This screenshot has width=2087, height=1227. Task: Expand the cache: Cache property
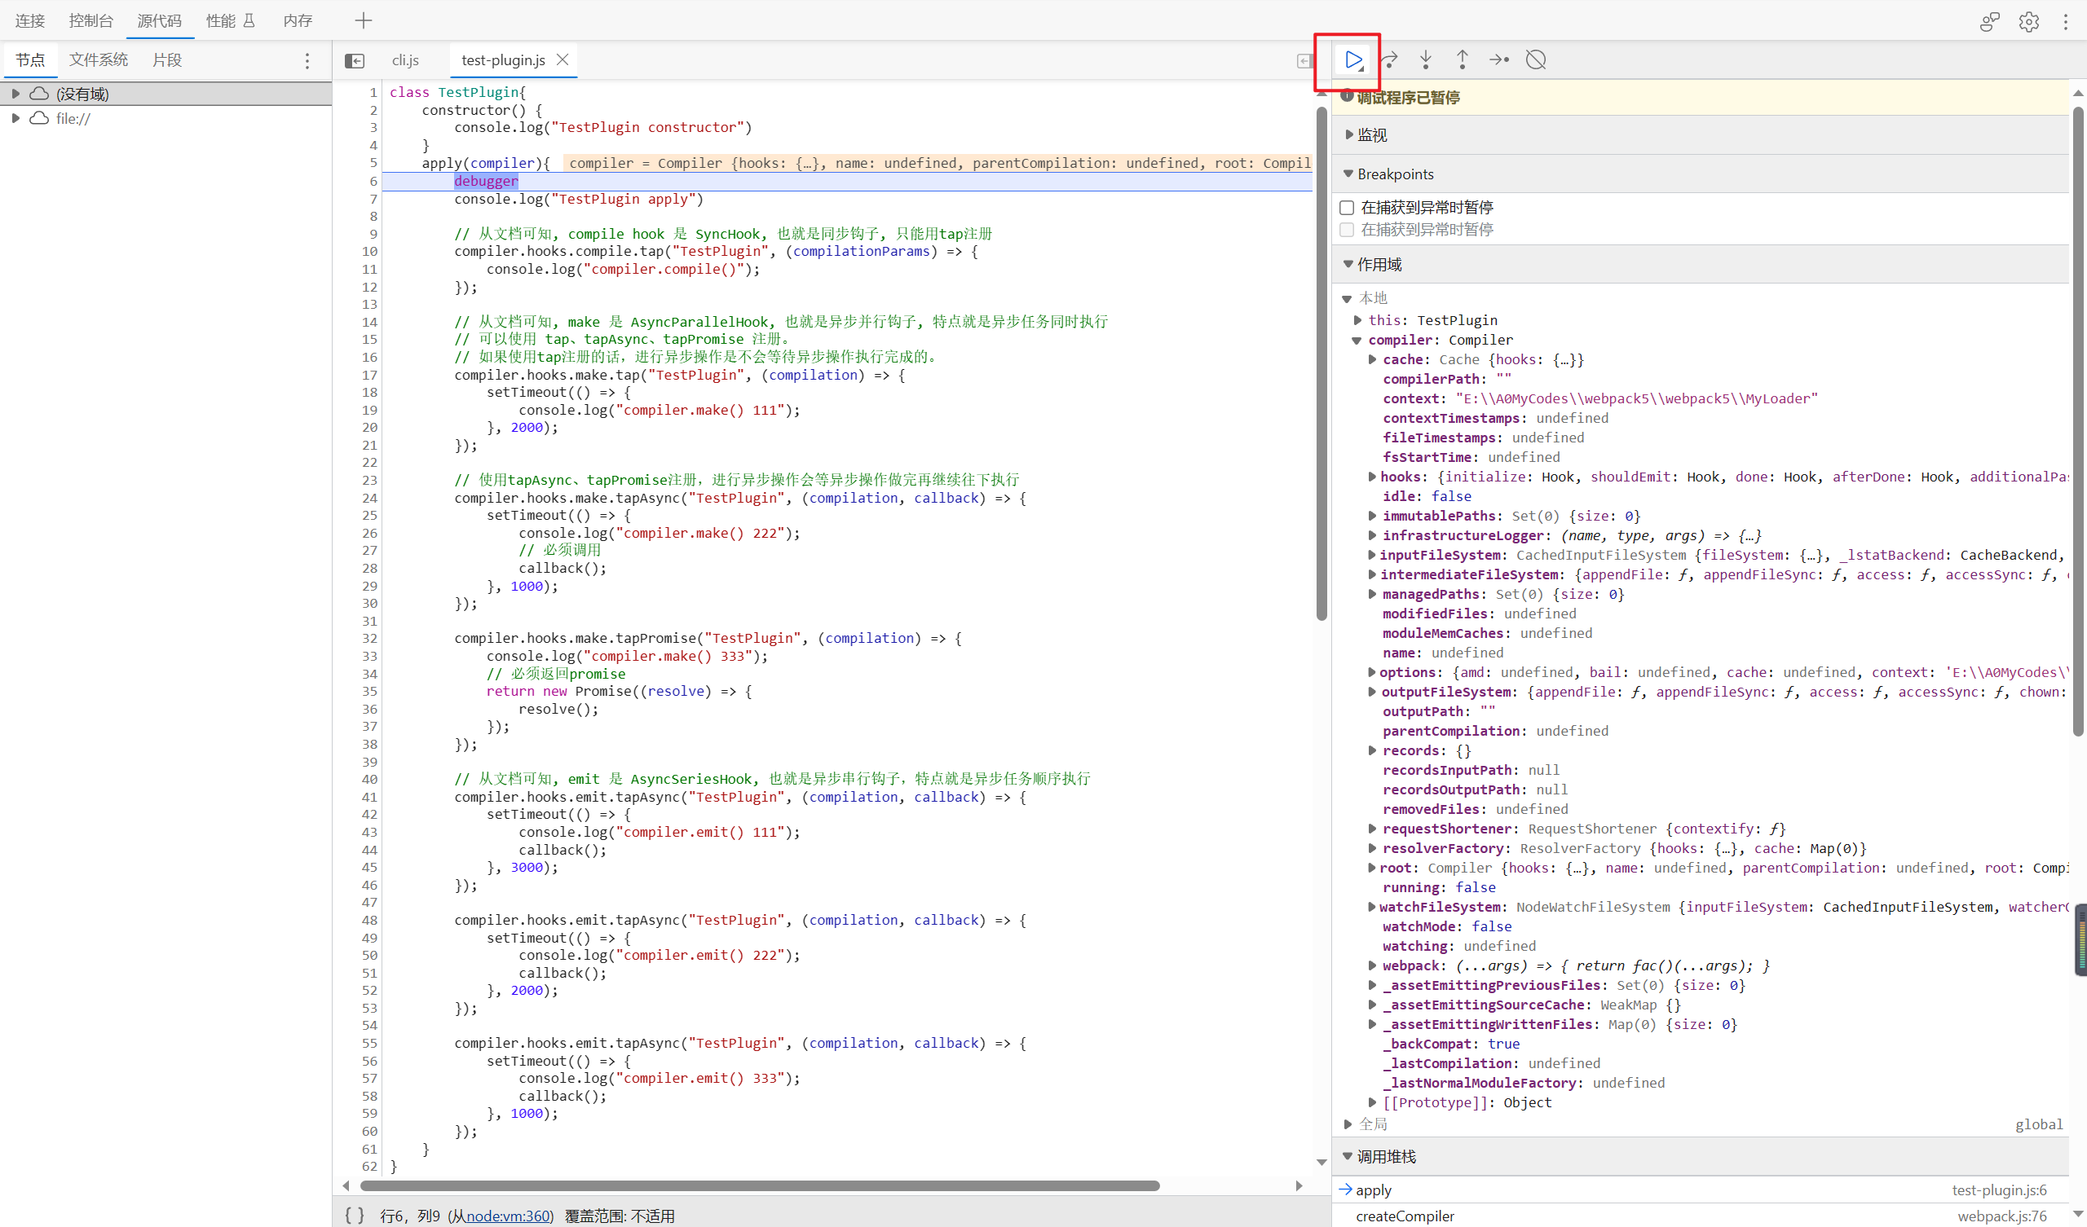tap(1372, 359)
